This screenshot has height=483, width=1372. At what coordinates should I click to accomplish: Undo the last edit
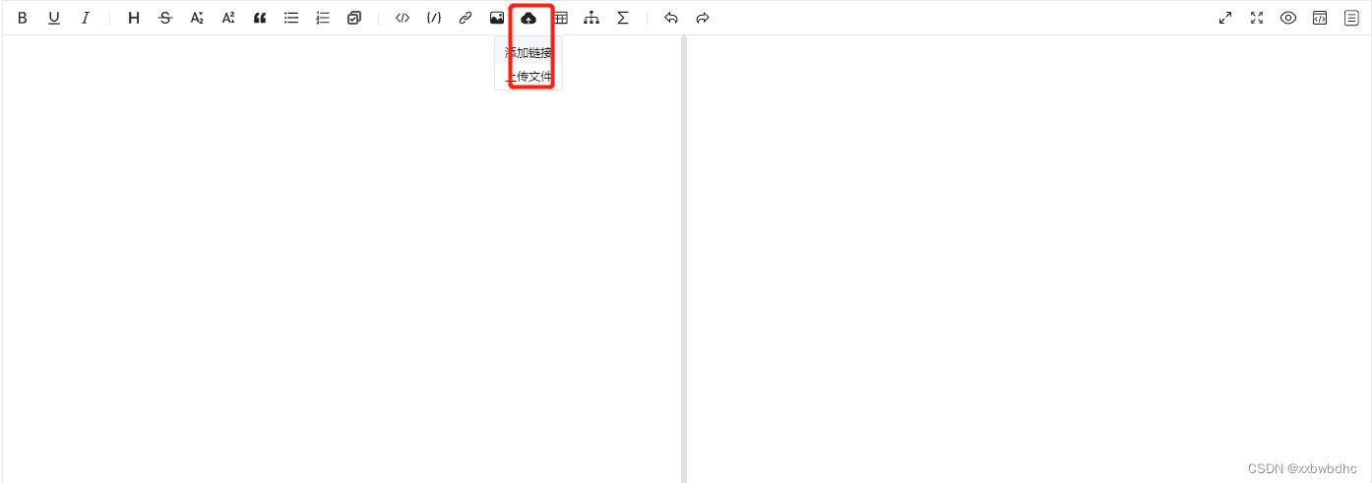(671, 18)
